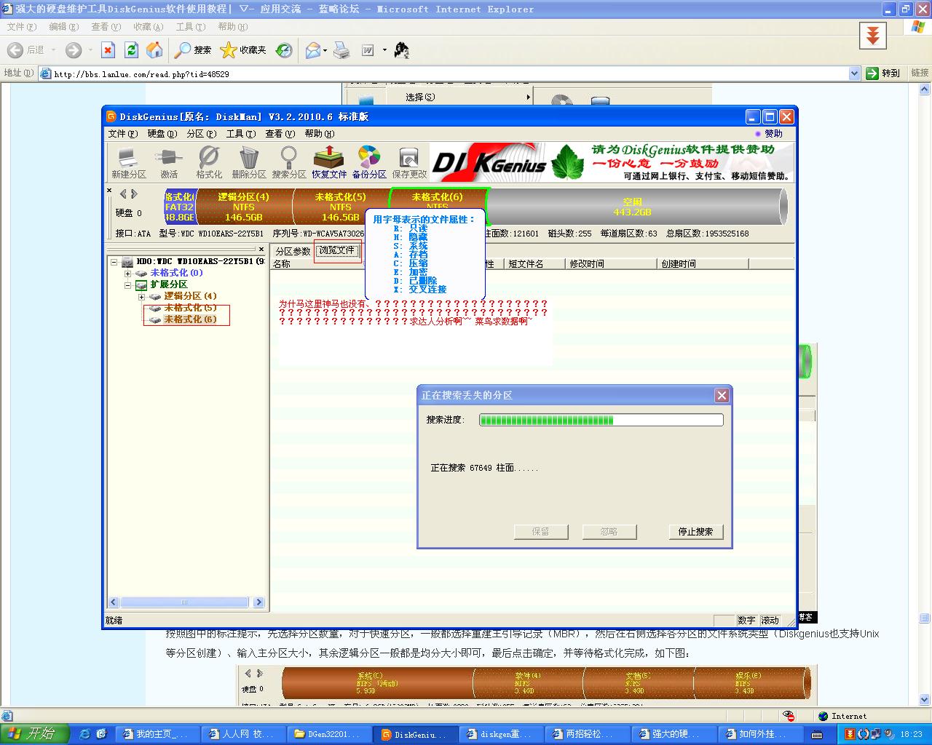
Task: Go to previous disk with left arrow
Action: point(123,194)
